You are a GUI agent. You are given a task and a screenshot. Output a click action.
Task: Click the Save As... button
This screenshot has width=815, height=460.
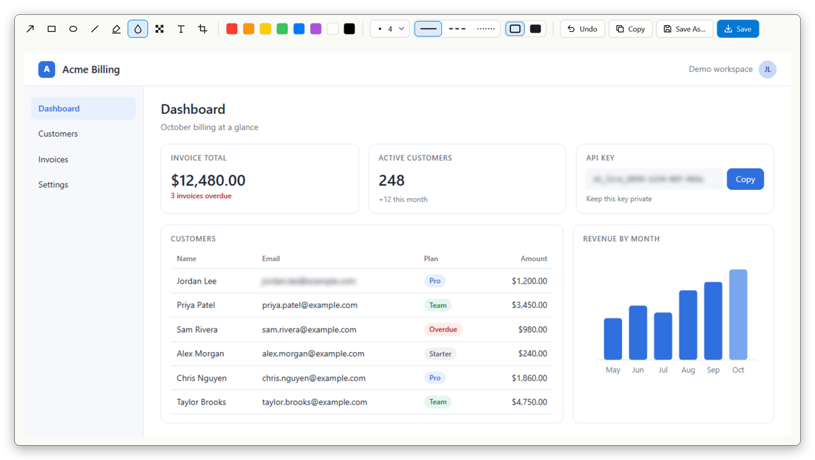click(685, 29)
